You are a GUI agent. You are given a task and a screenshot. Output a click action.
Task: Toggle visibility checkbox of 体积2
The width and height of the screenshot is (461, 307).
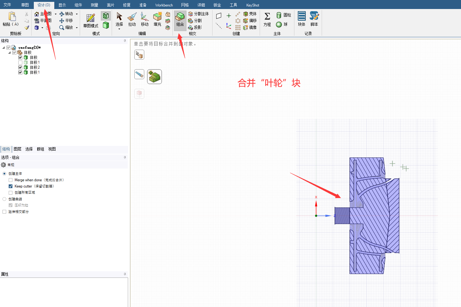(x=20, y=67)
